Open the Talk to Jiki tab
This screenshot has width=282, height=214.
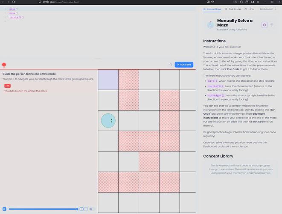click(x=233, y=9)
